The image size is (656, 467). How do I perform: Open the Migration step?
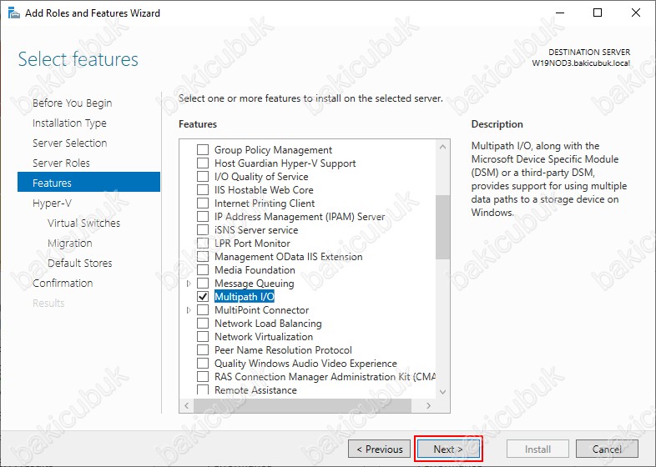pos(70,244)
